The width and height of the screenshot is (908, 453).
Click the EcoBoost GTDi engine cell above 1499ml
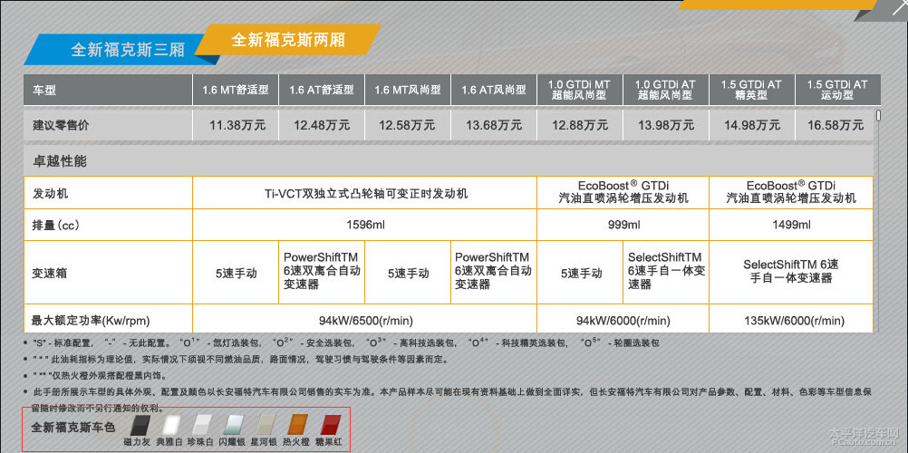coord(791,193)
